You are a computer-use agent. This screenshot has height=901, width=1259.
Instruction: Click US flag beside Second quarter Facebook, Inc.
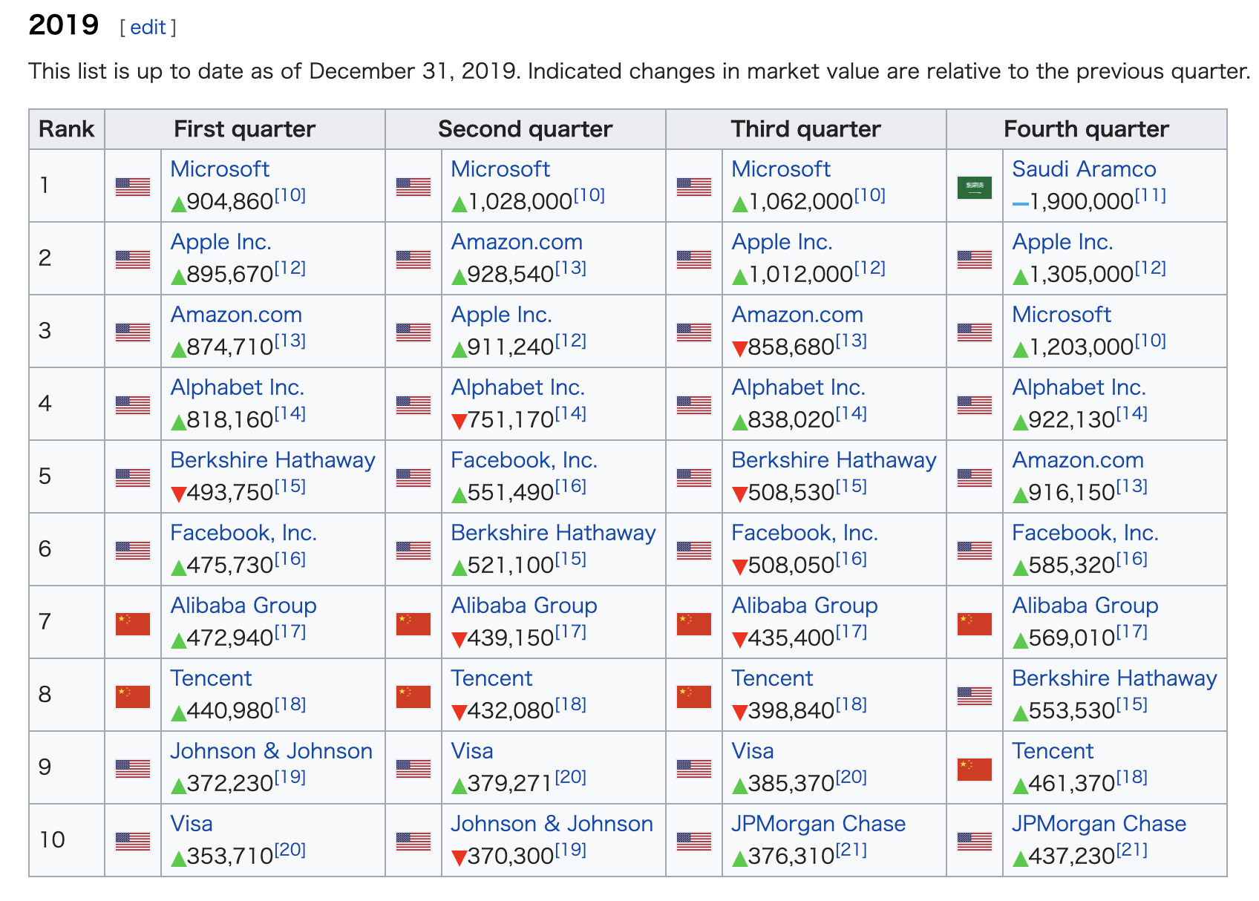click(413, 478)
